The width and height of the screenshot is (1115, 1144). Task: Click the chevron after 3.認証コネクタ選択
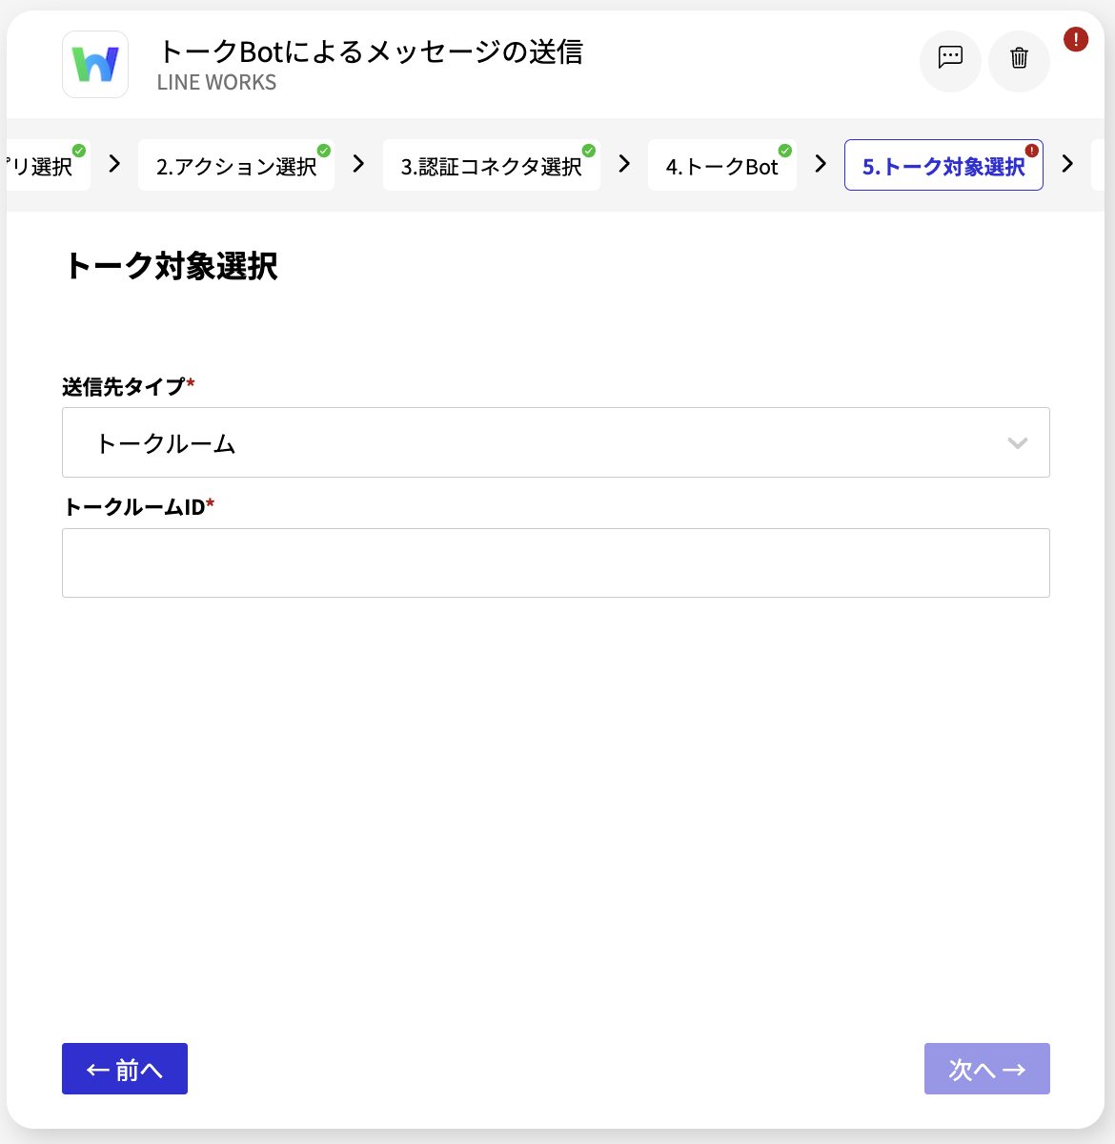point(624,164)
